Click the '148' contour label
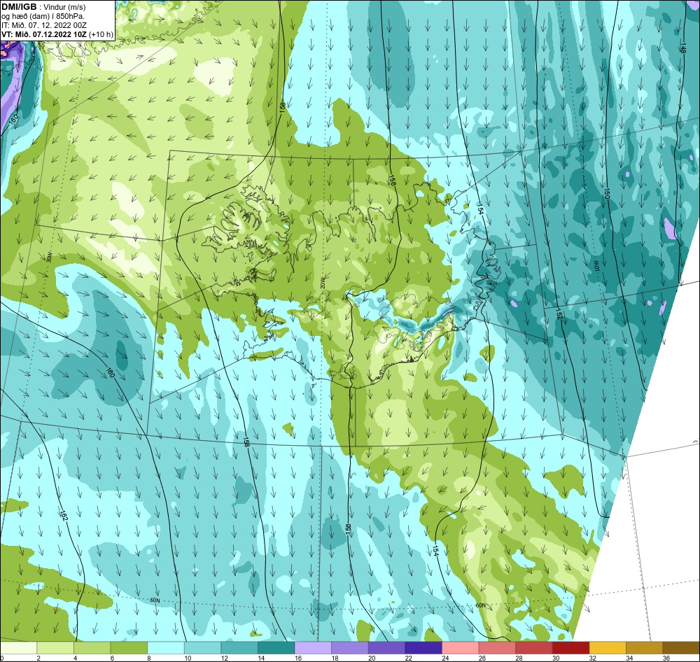 [682, 48]
